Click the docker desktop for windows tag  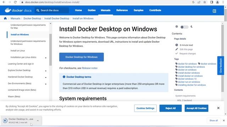192,67
